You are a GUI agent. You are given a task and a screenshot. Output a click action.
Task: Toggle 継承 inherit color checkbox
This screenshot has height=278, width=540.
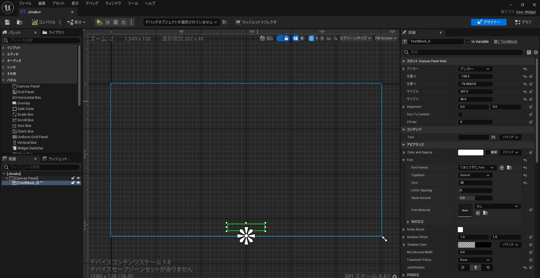pos(488,153)
